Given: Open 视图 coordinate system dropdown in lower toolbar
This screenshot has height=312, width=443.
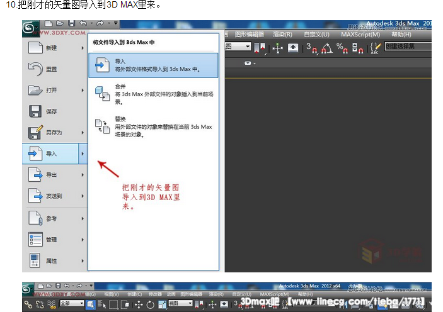Looking at the screenshot, I should [x=180, y=304].
